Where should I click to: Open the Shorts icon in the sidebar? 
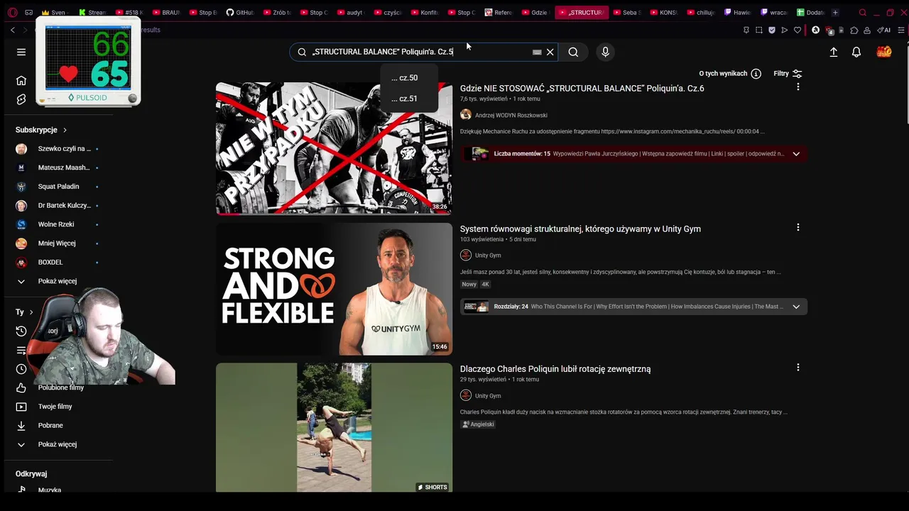(21, 99)
